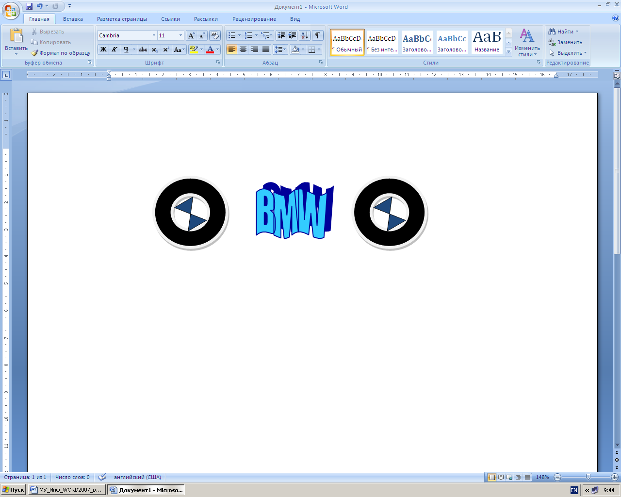Open the Cambria font name dropdown
Image resolution: width=621 pixels, height=497 pixels.
tap(154, 35)
